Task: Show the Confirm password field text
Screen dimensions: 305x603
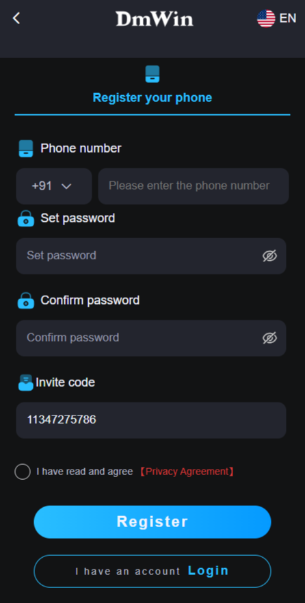Action: click(x=269, y=338)
